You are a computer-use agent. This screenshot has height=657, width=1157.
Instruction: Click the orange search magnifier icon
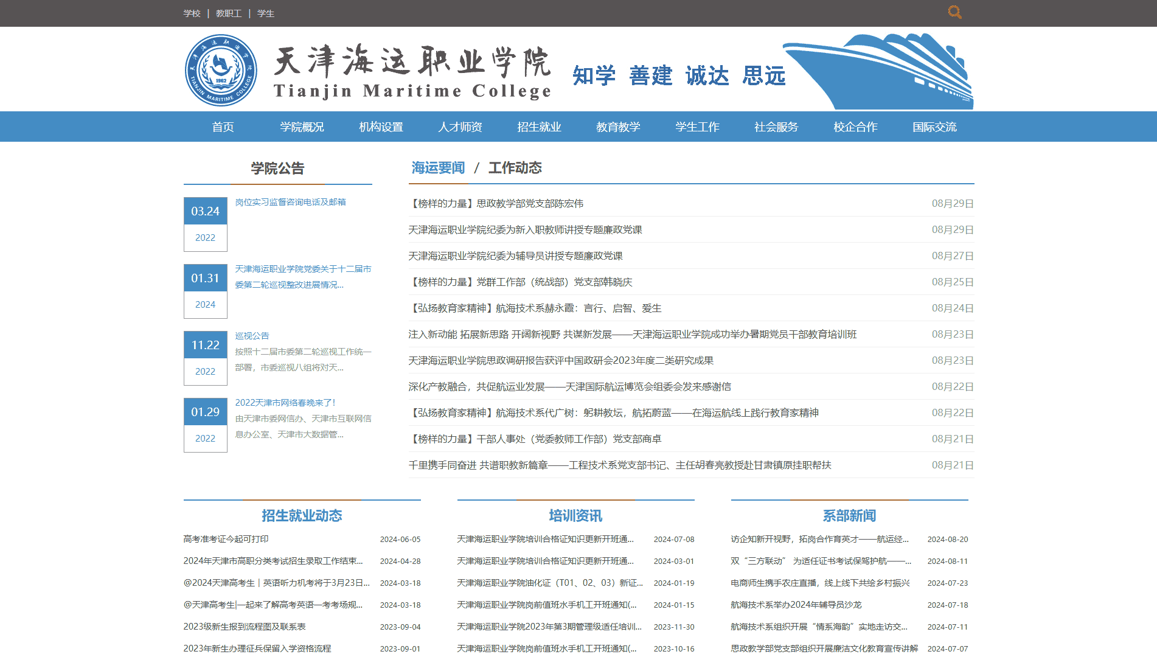(954, 12)
